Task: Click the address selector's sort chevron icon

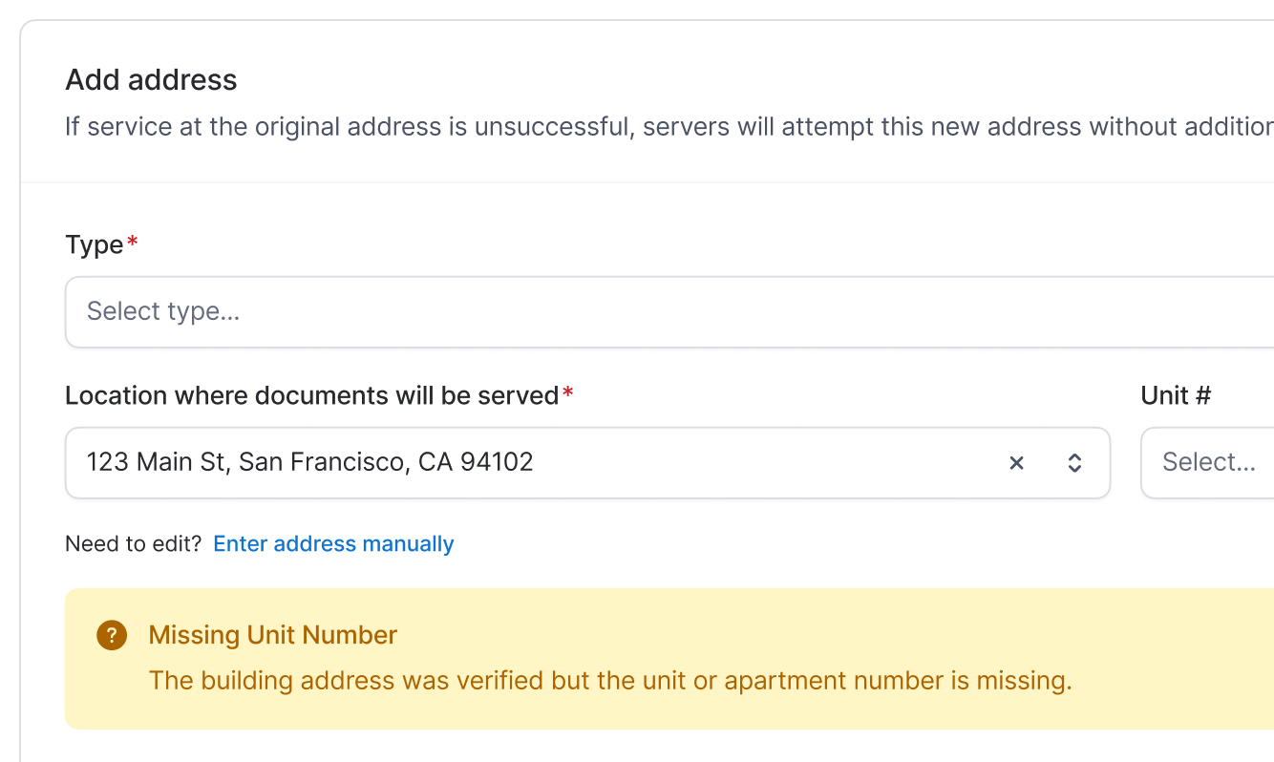Action: (x=1074, y=463)
